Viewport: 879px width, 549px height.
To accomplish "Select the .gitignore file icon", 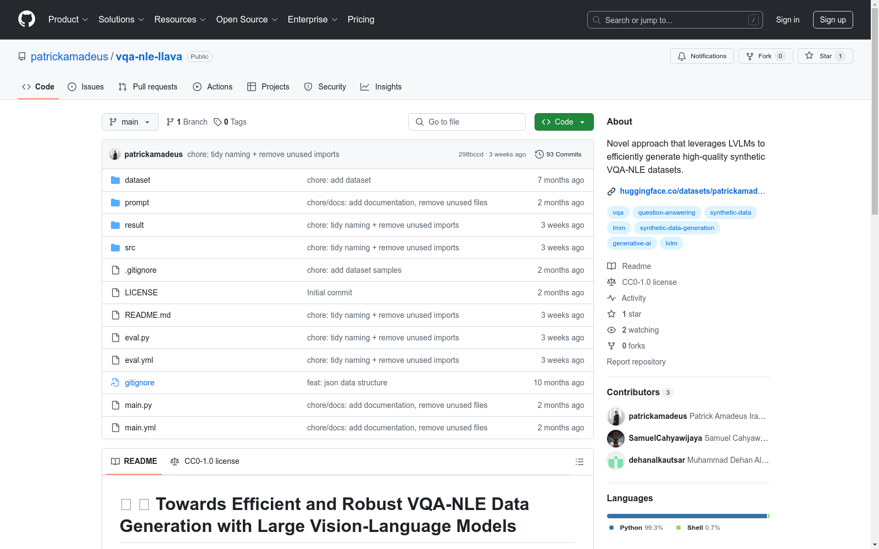I will (x=115, y=270).
